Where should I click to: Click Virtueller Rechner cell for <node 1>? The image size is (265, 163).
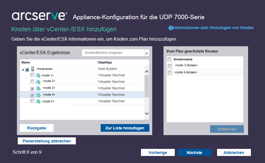112,75
